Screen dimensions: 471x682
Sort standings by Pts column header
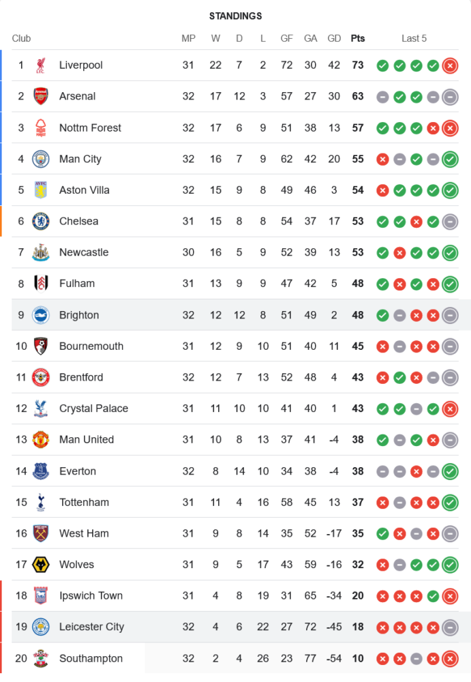[358, 38]
